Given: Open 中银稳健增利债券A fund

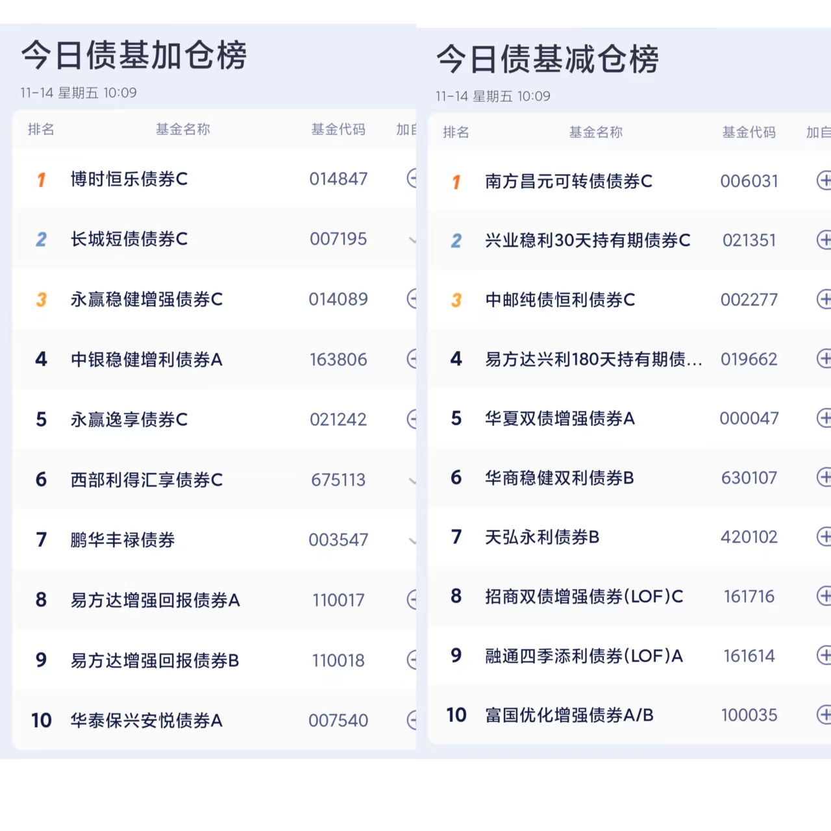Looking at the screenshot, I should tap(146, 359).
